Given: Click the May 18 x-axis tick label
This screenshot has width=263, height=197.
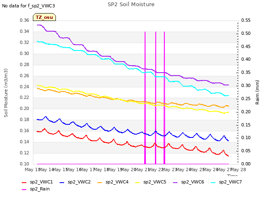Looking at the screenshot, I should [102, 170].
